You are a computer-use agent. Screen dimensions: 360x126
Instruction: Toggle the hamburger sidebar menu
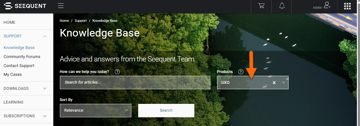(x=61, y=6)
